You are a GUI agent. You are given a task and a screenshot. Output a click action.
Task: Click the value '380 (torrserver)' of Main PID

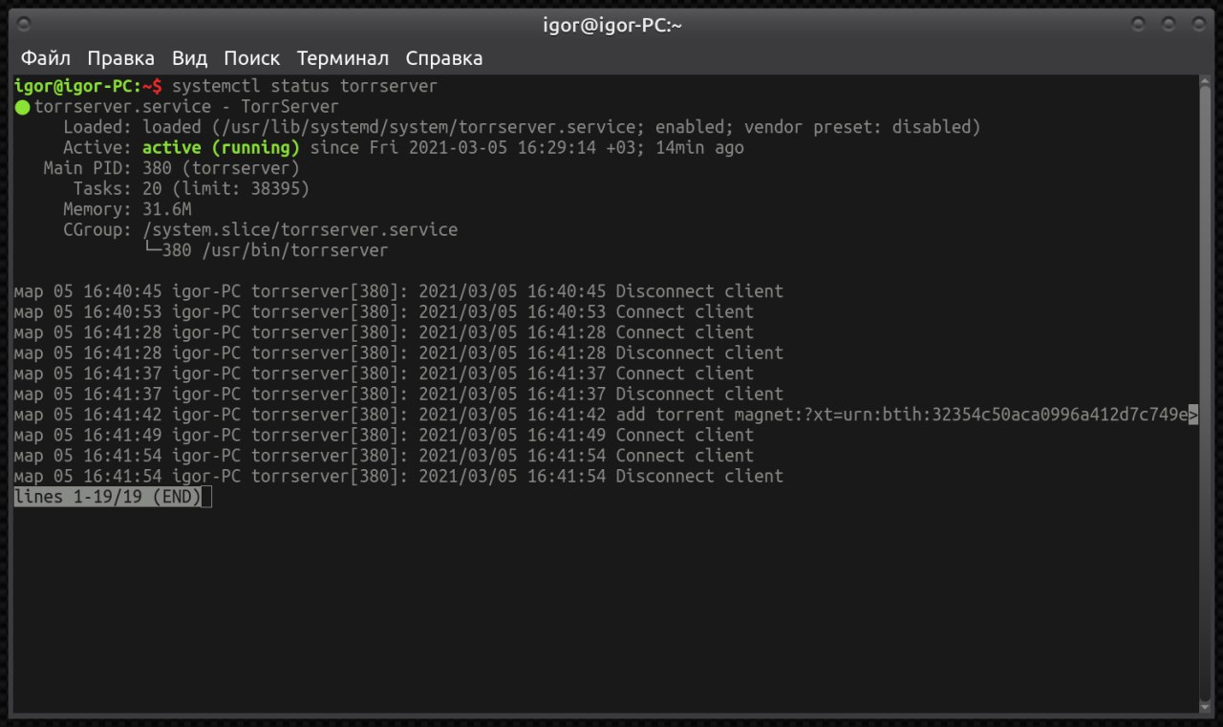tap(221, 168)
